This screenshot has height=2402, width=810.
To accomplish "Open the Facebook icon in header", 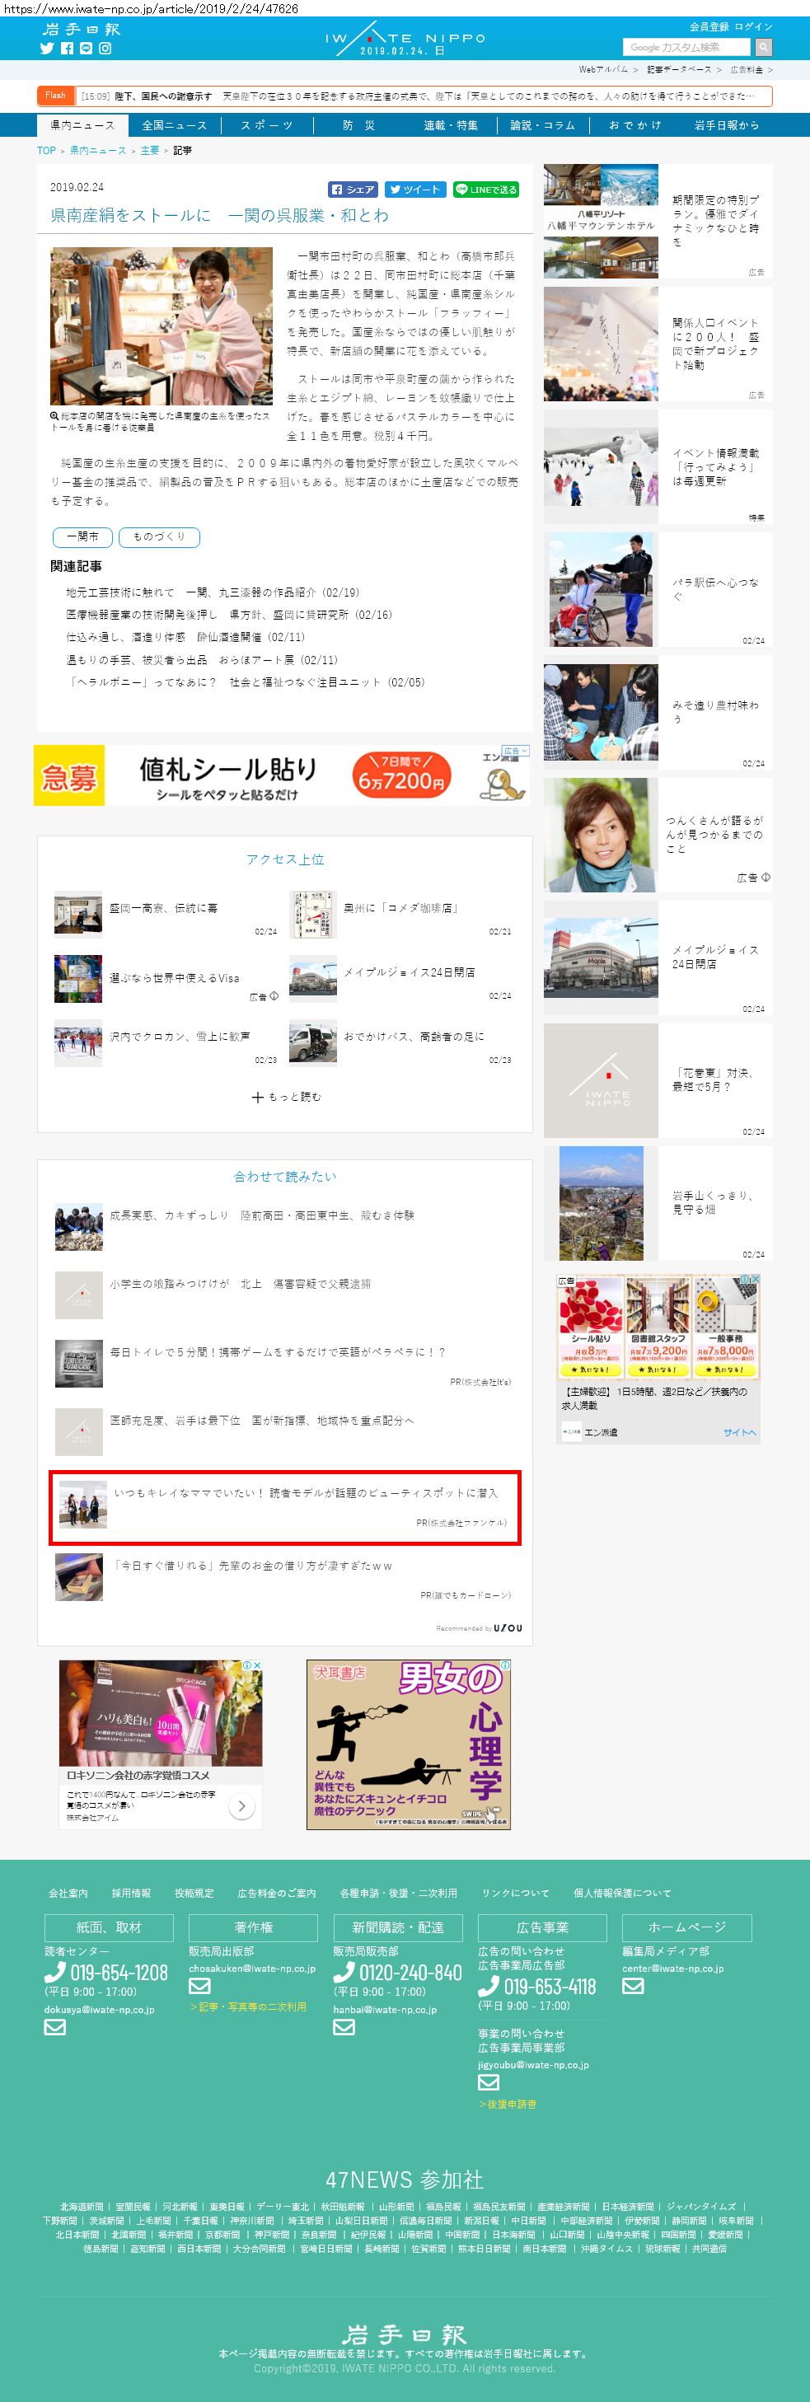I will [66, 49].
